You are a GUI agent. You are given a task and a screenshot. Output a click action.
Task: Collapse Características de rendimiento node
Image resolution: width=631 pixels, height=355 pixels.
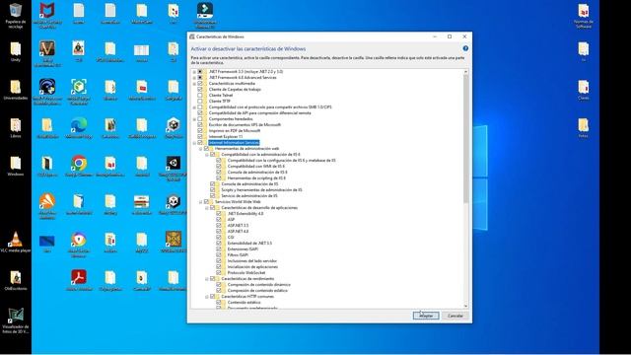tap(207, 278)
